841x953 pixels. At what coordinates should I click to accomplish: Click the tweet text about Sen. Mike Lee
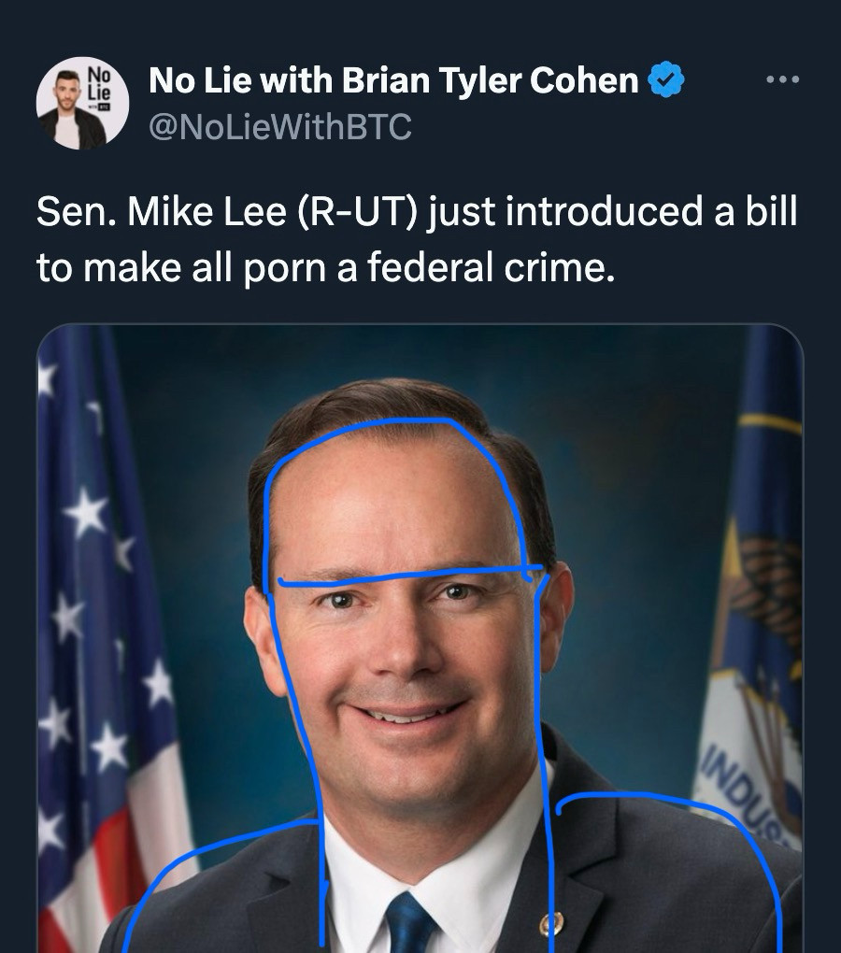click(x=417, y=239)
